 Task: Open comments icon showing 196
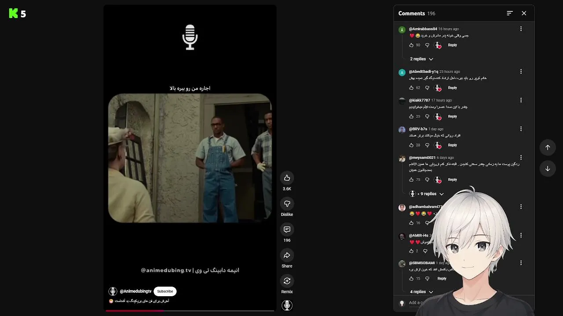click(287, 230)
